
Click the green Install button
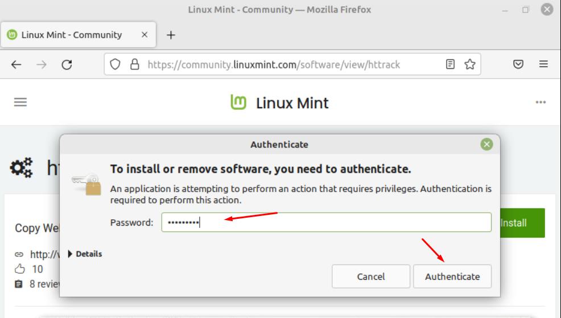(522, 223)
